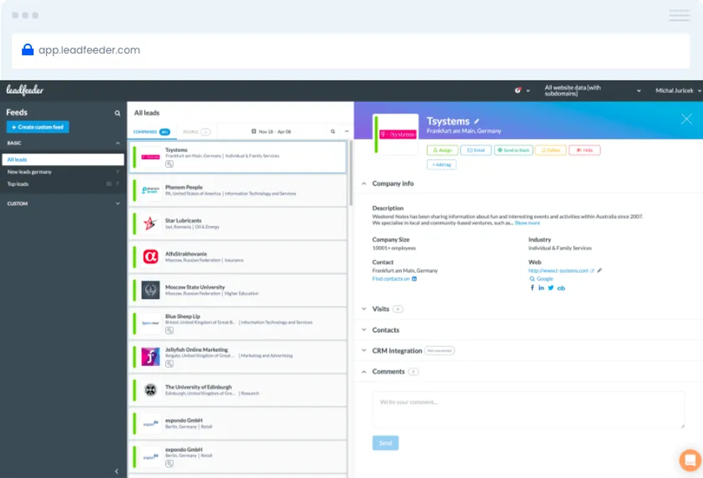The width and height of the screenshot is (703, 478).
Task: Click the Feeds search magnifier icon
Action: pos(117,113)
